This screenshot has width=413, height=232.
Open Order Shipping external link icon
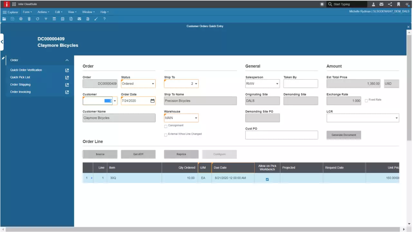point(67,85)
